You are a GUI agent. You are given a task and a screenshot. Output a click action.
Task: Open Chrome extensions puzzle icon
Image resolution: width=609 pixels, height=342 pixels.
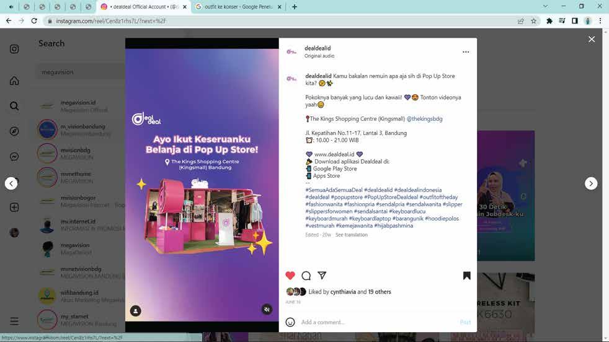[x=549, y=21]
